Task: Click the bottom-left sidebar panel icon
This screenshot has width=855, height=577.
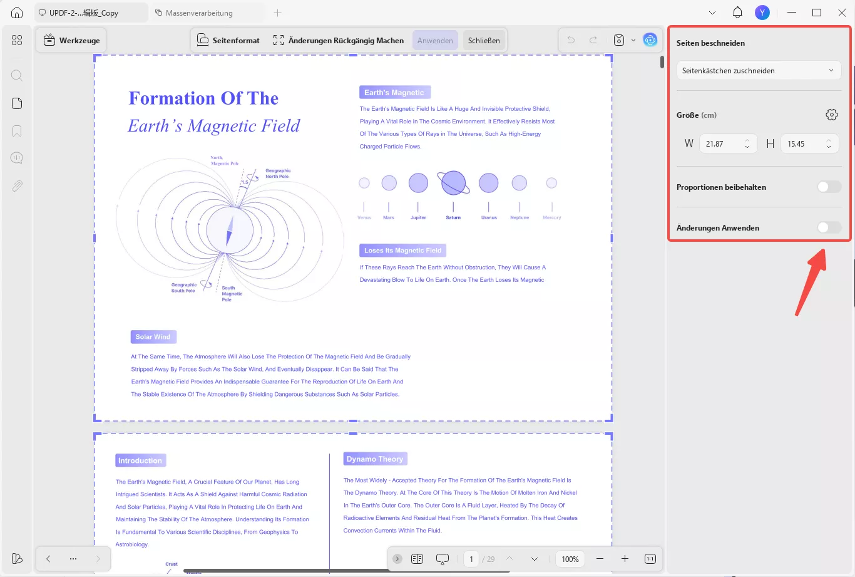Action: coord(17,559)
